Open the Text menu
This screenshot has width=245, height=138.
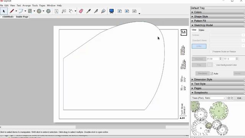pos(19,5)
